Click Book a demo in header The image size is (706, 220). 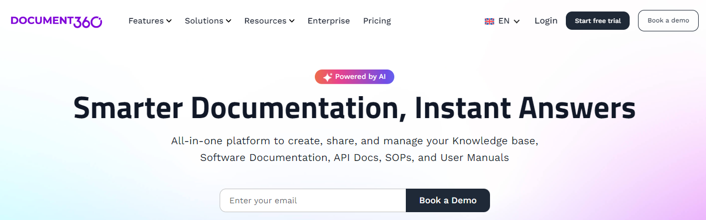tap(668, 21)
